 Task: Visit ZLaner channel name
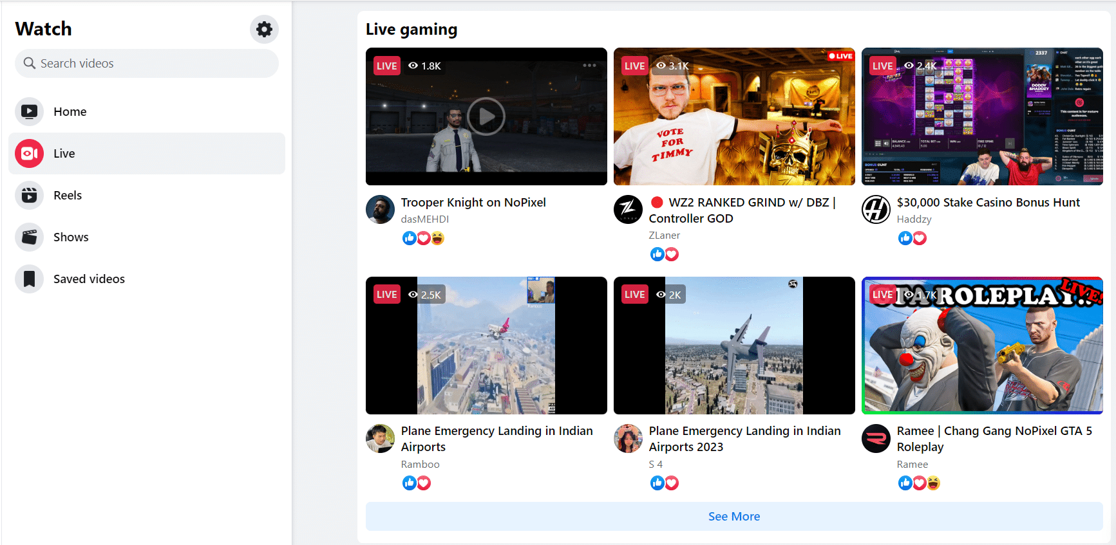click(665, 236)
